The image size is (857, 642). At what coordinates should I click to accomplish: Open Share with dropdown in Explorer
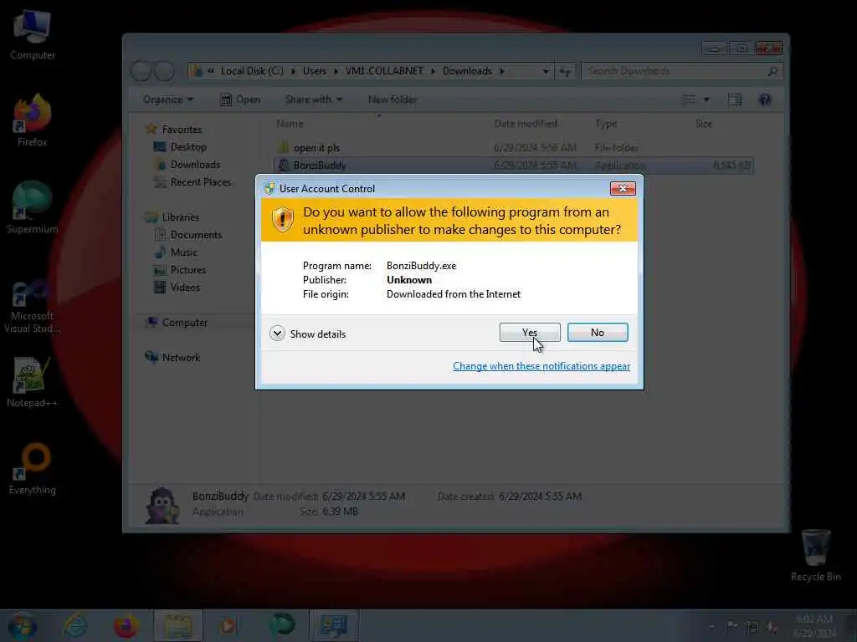point(314,99)
